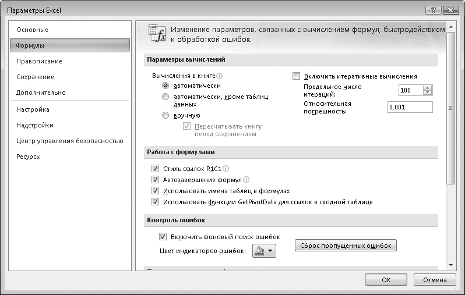Open the "Правописание" category
The width and height of the screenshot is (465, 295).
click(x=39, y=61)
